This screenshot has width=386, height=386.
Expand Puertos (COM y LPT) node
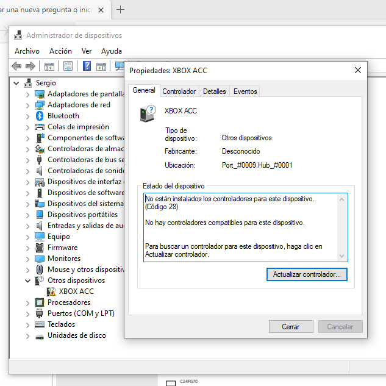(28, 314)
